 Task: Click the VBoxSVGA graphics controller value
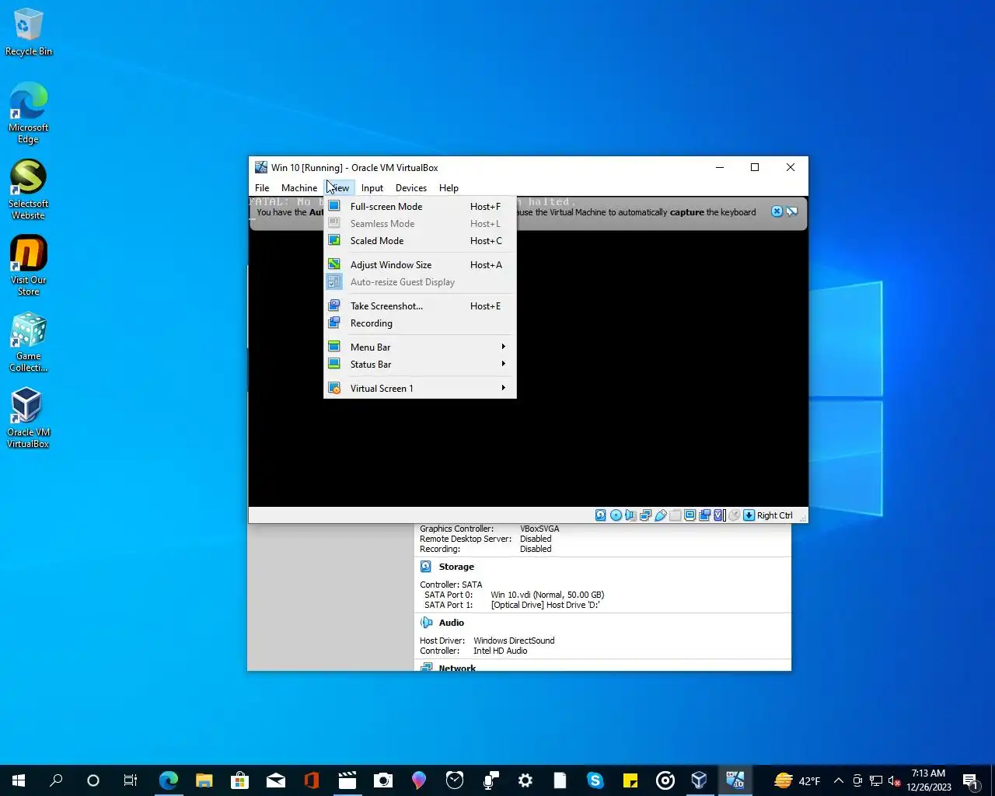(x=539, y=529)
